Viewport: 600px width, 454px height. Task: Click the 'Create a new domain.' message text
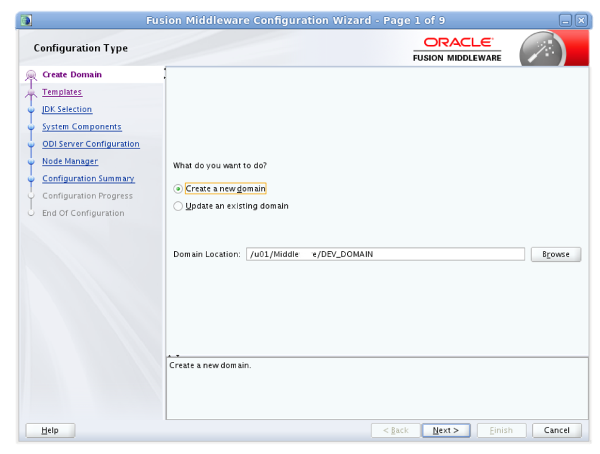210,365
